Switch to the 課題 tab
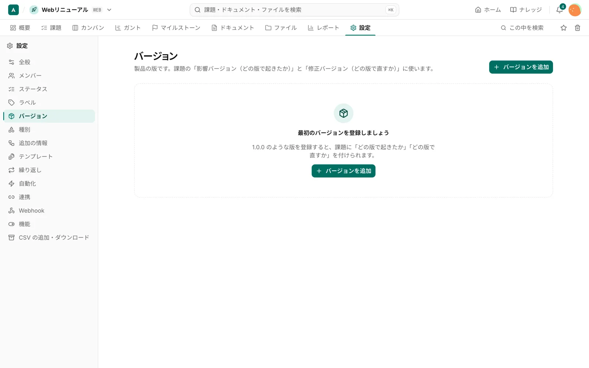Image resolution: width=589 pixels, height=368 pixels. pyautogui.click(x=51, y=28)
